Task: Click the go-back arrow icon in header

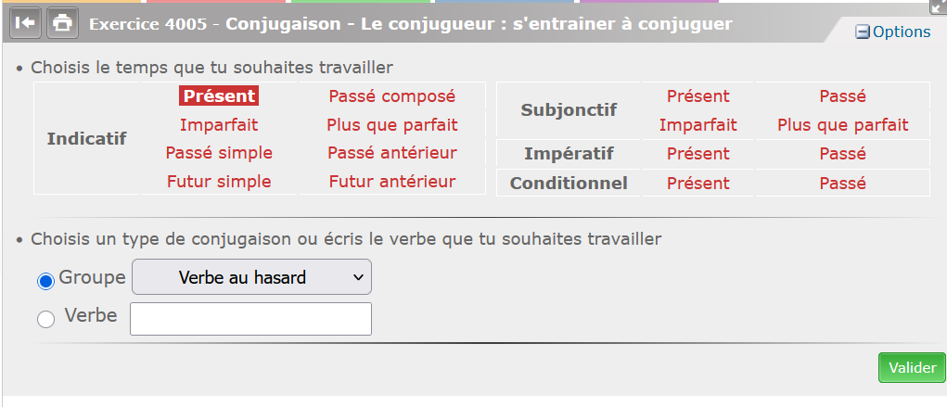Action: pos(25,23)
